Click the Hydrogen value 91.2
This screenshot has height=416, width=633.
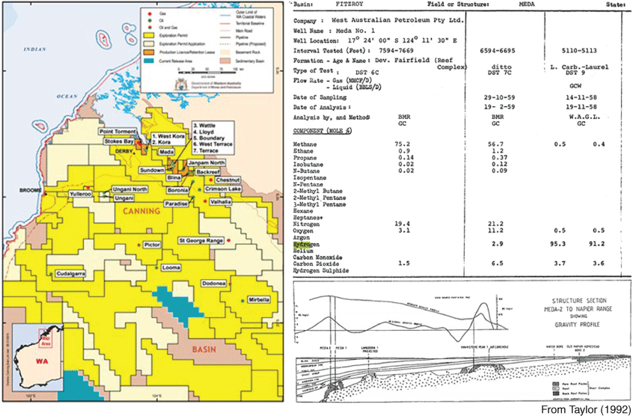[598, 245]
